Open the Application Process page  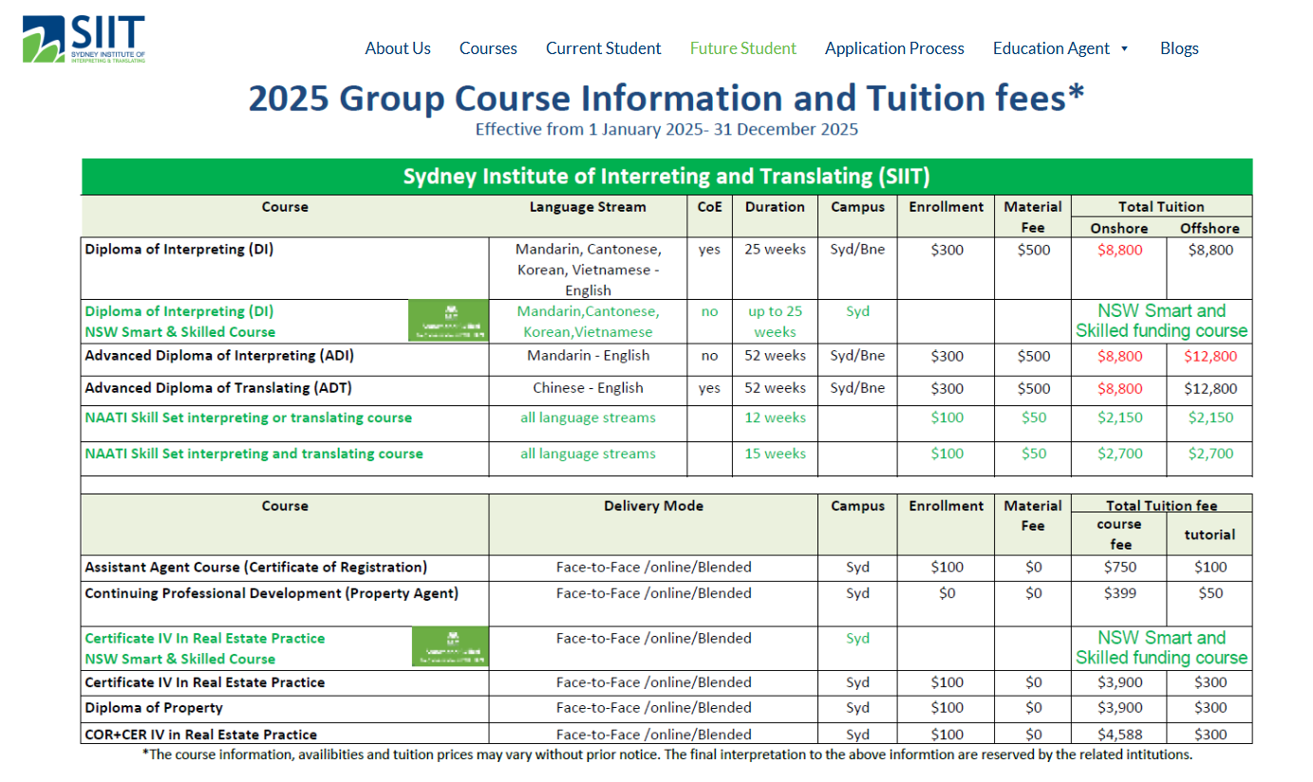click(x=894, y=48)
